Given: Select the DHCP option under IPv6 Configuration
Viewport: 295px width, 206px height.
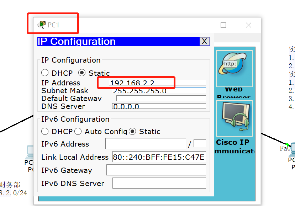Looking at the screenshot, I should (x=45, y=131).
